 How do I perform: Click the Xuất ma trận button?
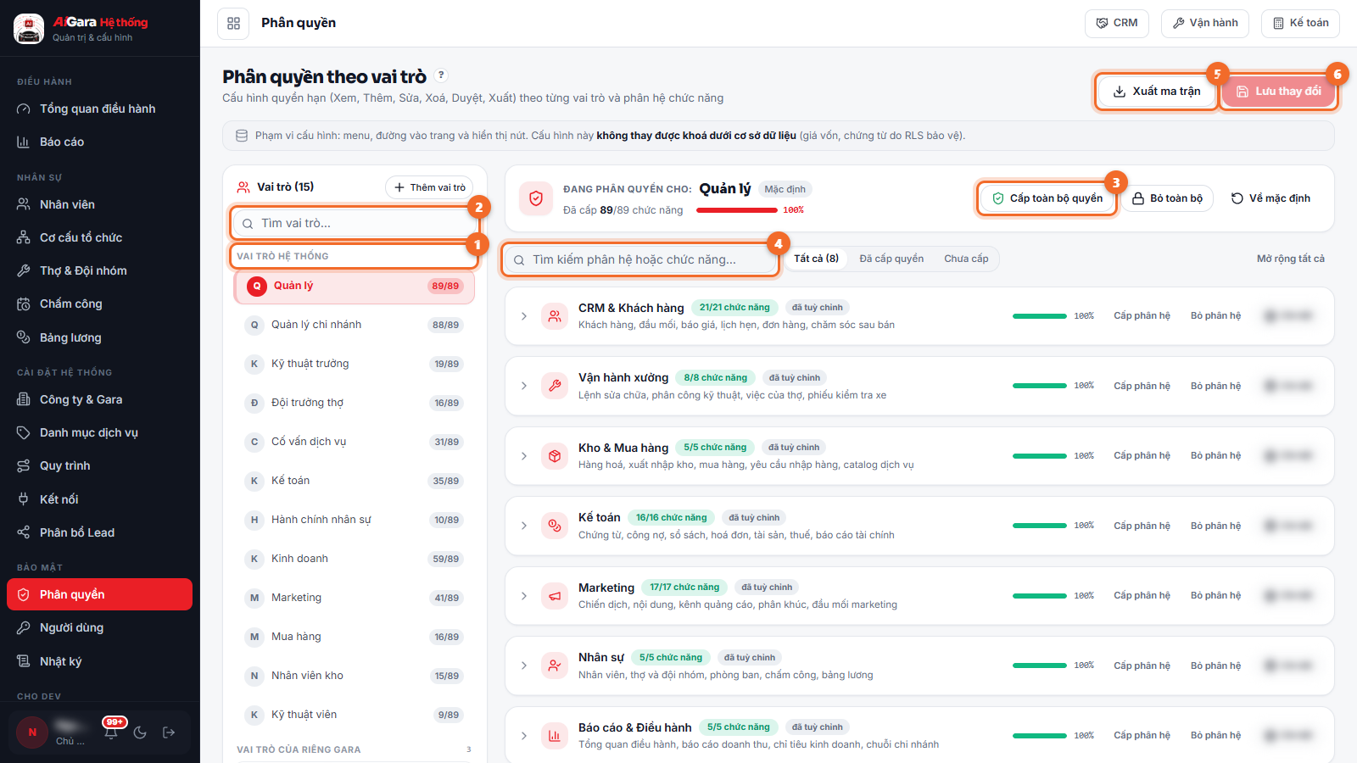tap(1157, 92)
